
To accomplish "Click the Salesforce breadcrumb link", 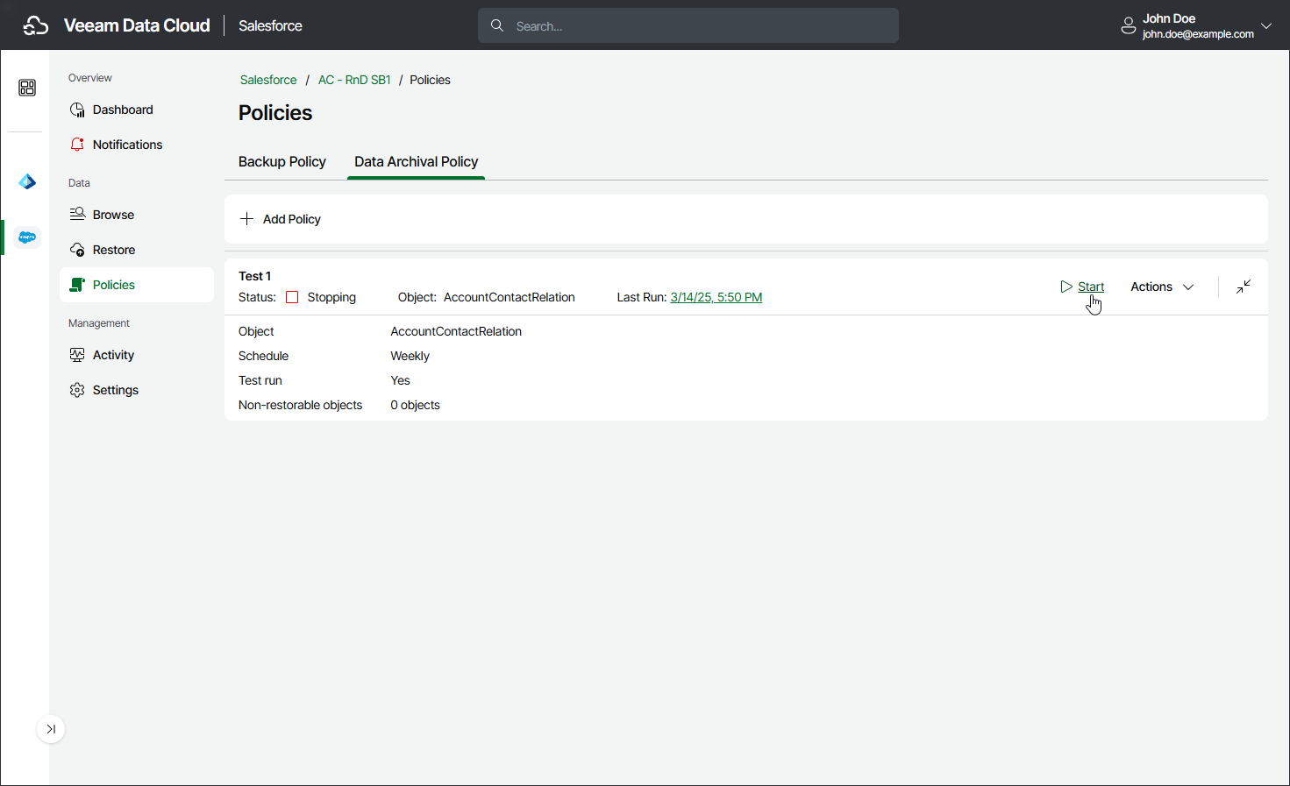I will pyautogui.click(x=268, y=80).
